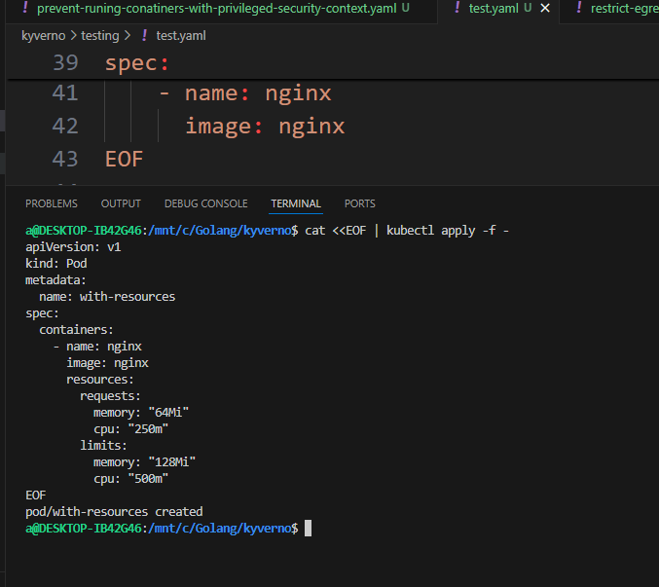
Task: Open the DEBUG CONSOLE panel tab
Action: click(206, 203)
